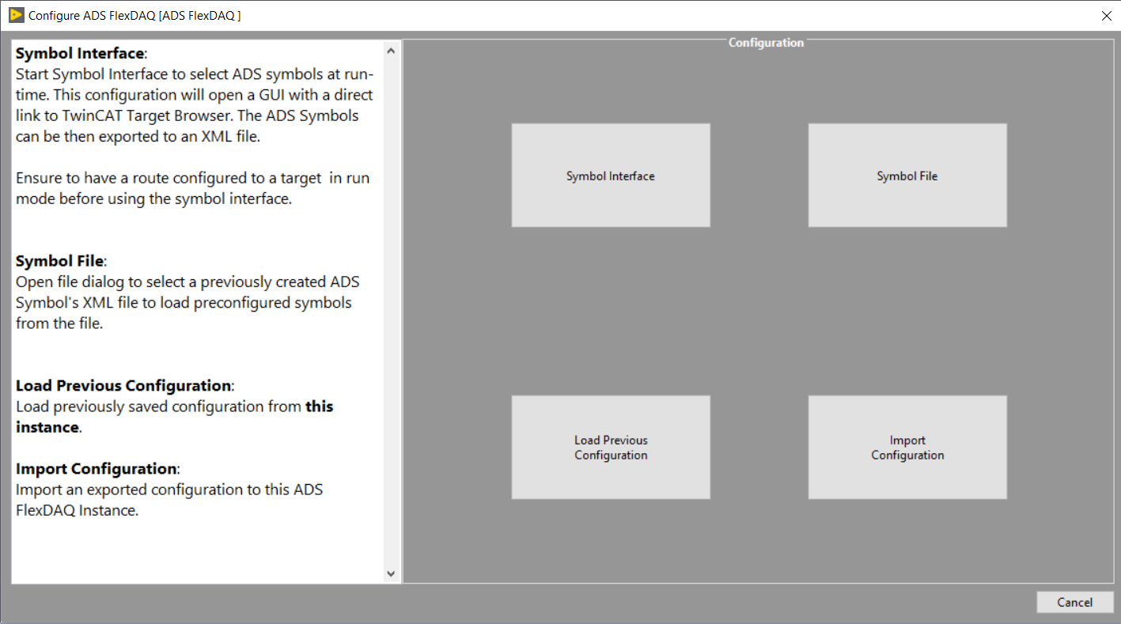Cancel the ADS FlexDAQ configuration

[x=1074, y=602]
